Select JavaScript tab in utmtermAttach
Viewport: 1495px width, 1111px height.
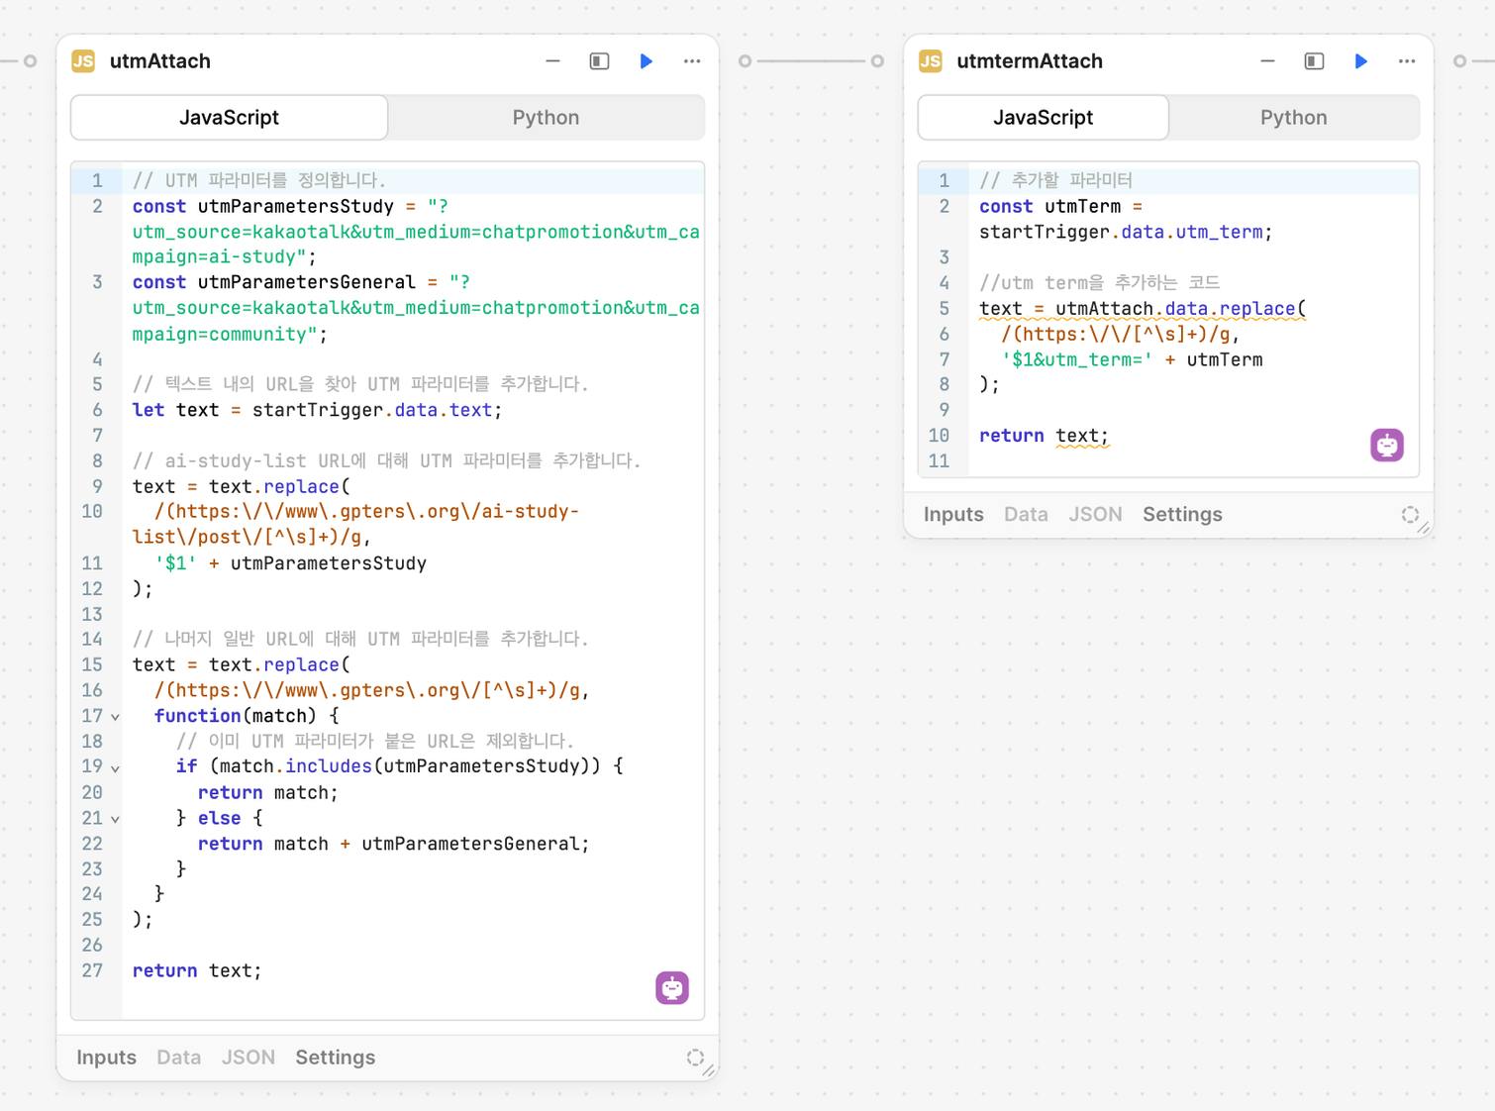[x=1044, y=118]
